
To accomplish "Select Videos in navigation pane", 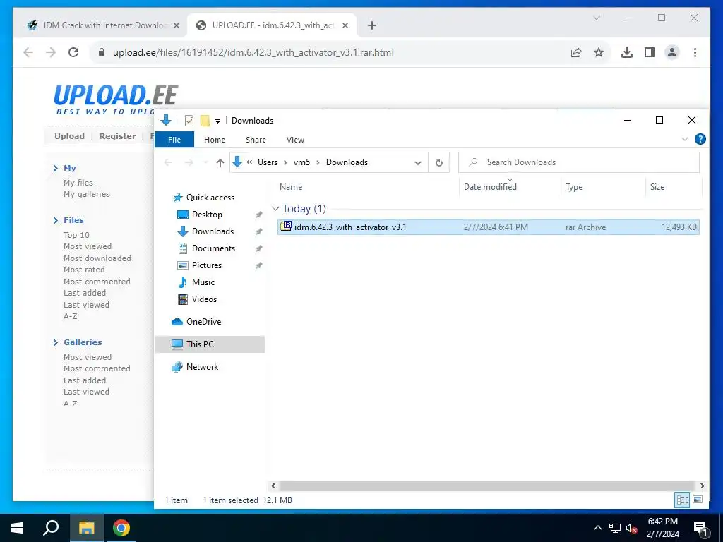I will [x=204, y=299].
